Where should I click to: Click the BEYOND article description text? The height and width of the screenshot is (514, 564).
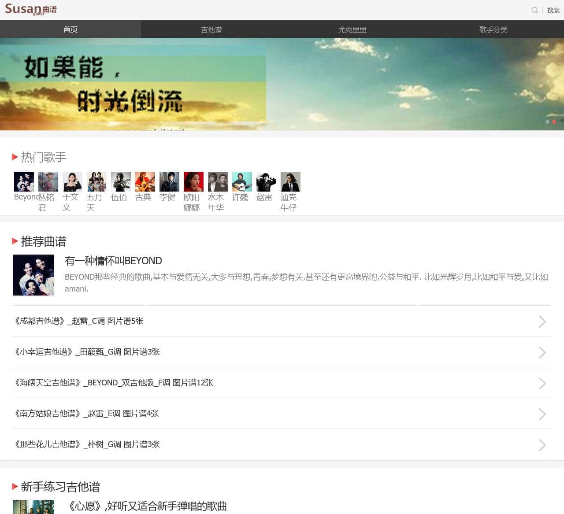point(306,282)
